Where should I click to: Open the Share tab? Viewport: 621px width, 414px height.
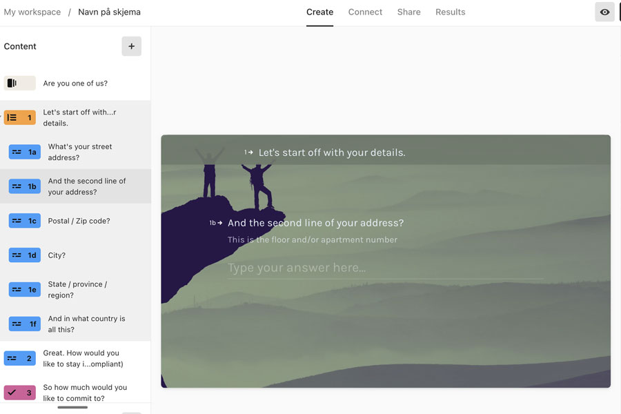pyautogui.click(x=408, y=12)
